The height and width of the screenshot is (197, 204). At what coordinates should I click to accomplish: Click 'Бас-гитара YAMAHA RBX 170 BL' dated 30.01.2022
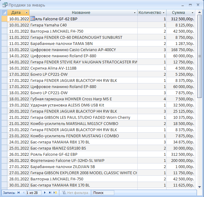[x=83, y=185]
